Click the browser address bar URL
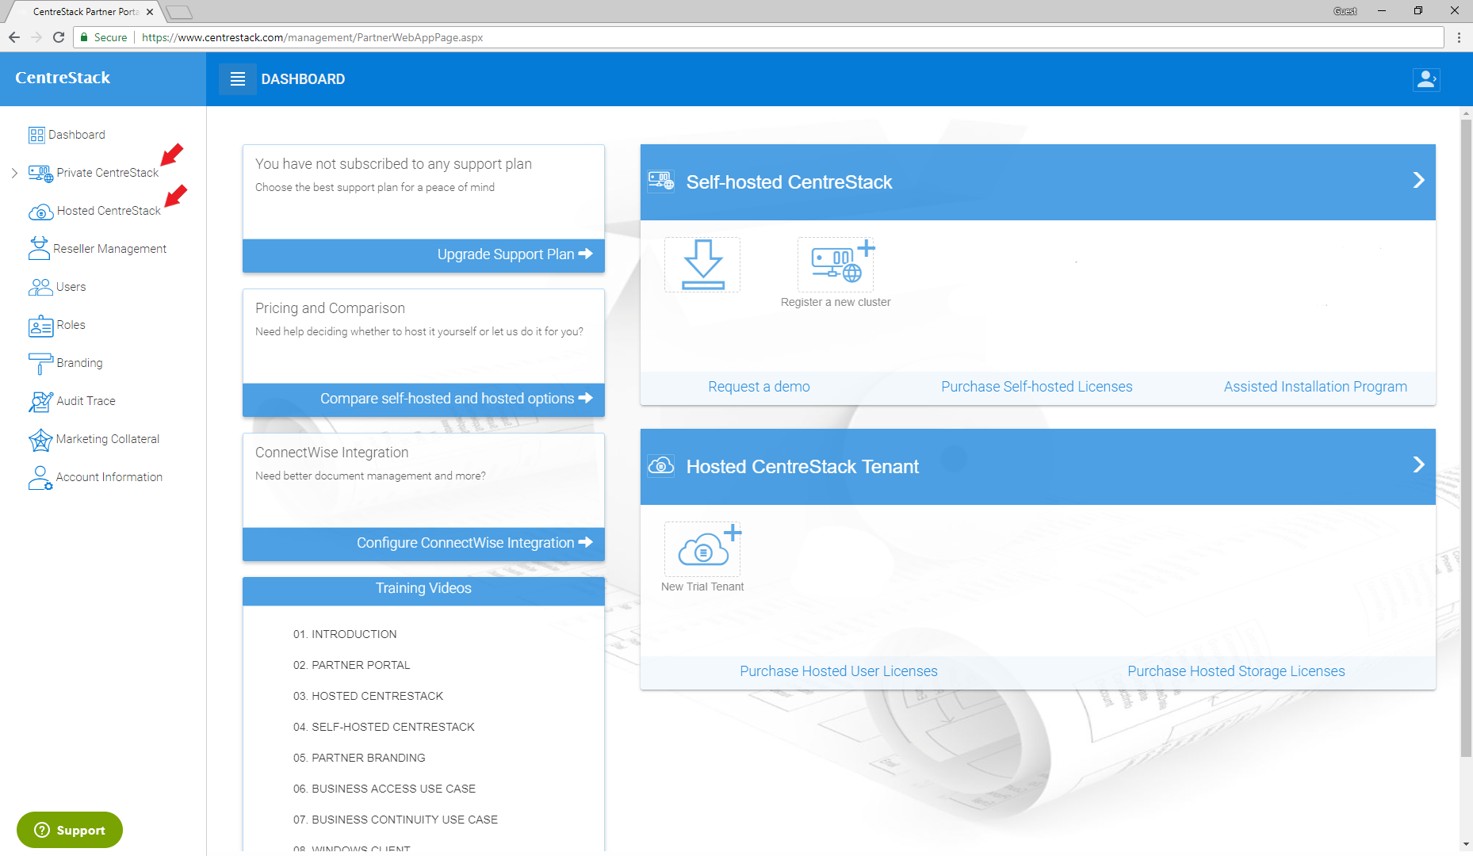The height and width of the screenshot is (856, 1473). coord(312,37)
